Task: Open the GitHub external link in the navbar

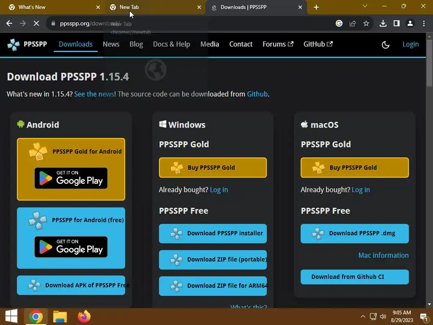Action: pos(318,44)
